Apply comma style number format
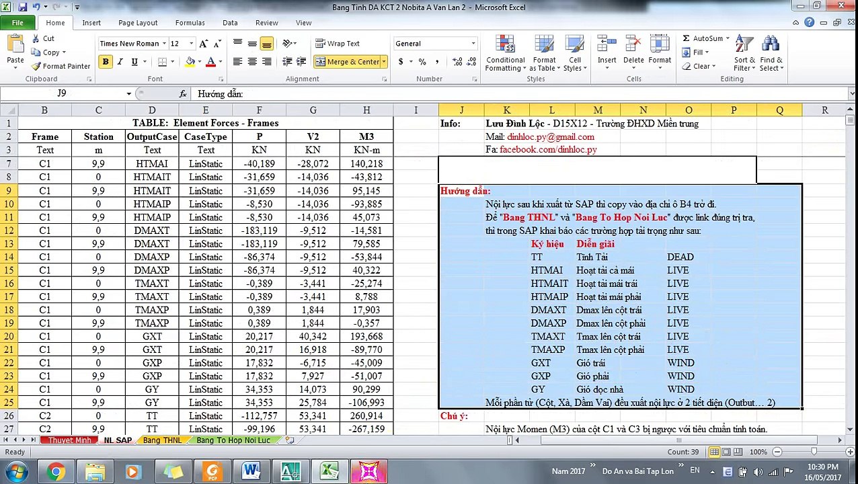This screenshot has height=484, width=858. [x=437, y=62]
